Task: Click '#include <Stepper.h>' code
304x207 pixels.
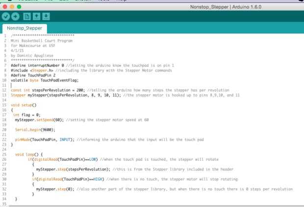Action: click(x=32, y=71)
